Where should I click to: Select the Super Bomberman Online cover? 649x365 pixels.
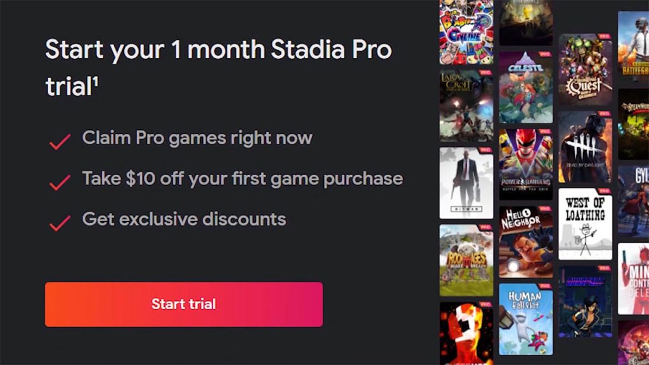pos(466,32)
